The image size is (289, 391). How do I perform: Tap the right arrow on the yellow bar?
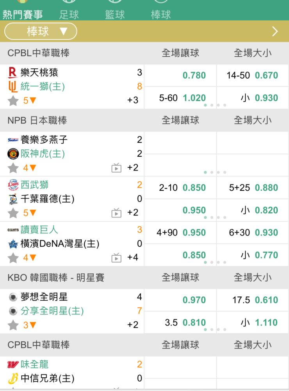275,31
